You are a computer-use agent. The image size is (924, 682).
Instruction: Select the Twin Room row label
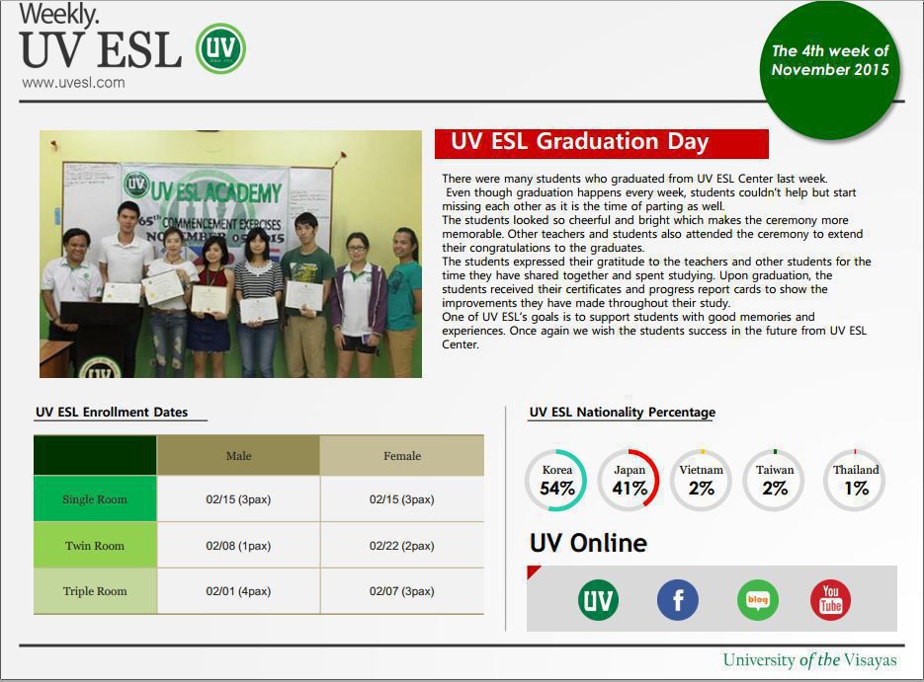(x=95, y=546)
